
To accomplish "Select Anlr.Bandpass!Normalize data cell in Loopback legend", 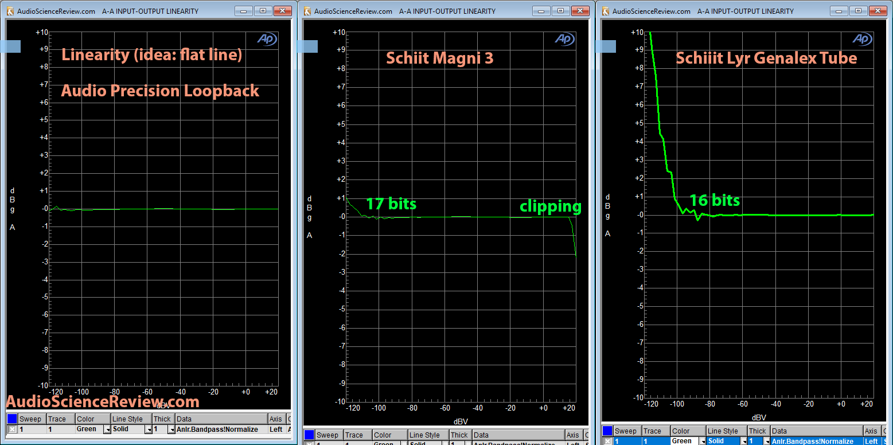I will click(x=221, y=429).
